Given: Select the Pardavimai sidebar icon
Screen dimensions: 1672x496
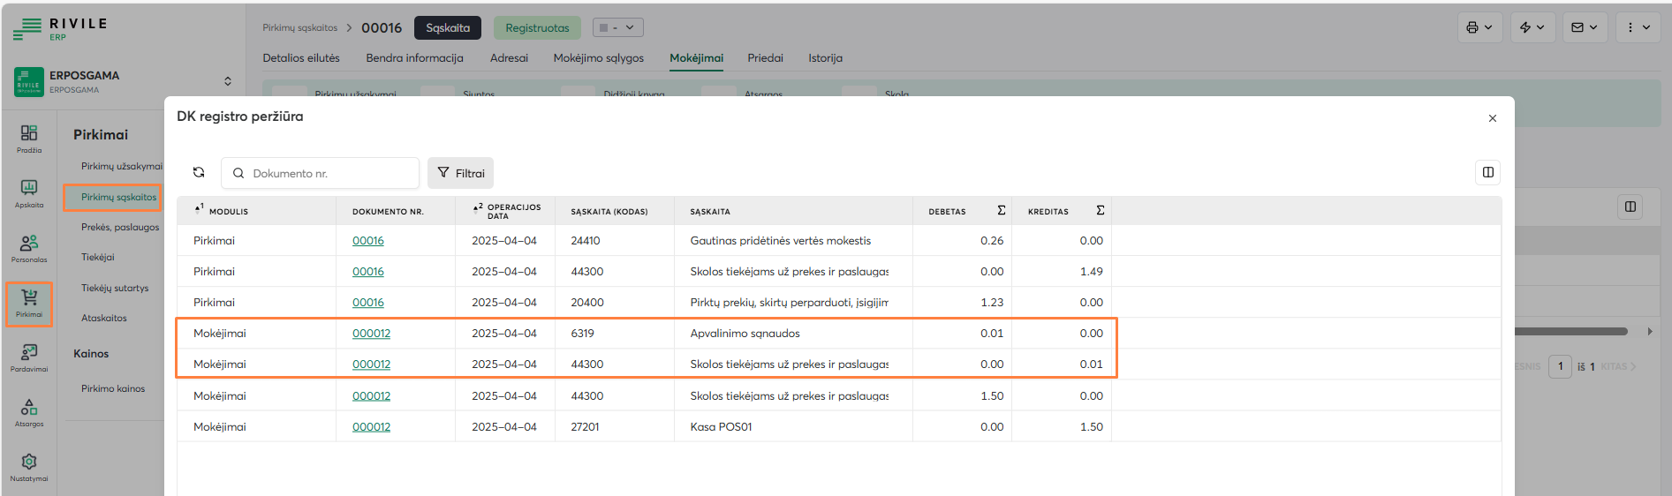Looking at the screenshot, I should [x=29, y=357].
